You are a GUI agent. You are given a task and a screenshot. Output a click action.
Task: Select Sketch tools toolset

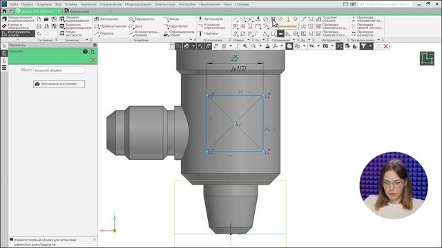coord(18,34)
